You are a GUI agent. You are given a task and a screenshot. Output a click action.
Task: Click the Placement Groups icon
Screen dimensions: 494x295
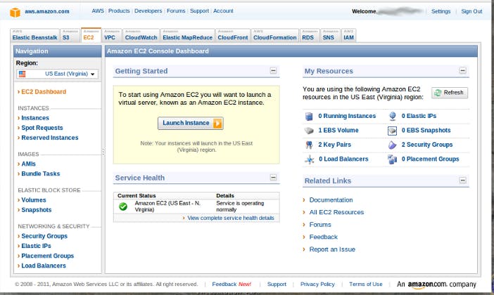[x=392, y=159]
